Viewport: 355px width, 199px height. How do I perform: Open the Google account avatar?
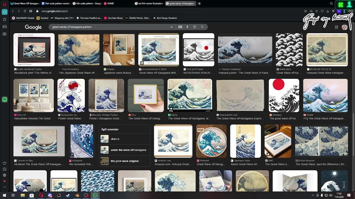pyautogui.click(x=344, y=27)
